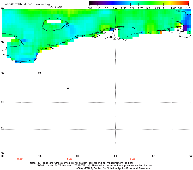Select the title 'ASCAT 25KM MLE-1 descending'
Screen dimensions: 193x170
pyautogui.click(x=27, y=4)
